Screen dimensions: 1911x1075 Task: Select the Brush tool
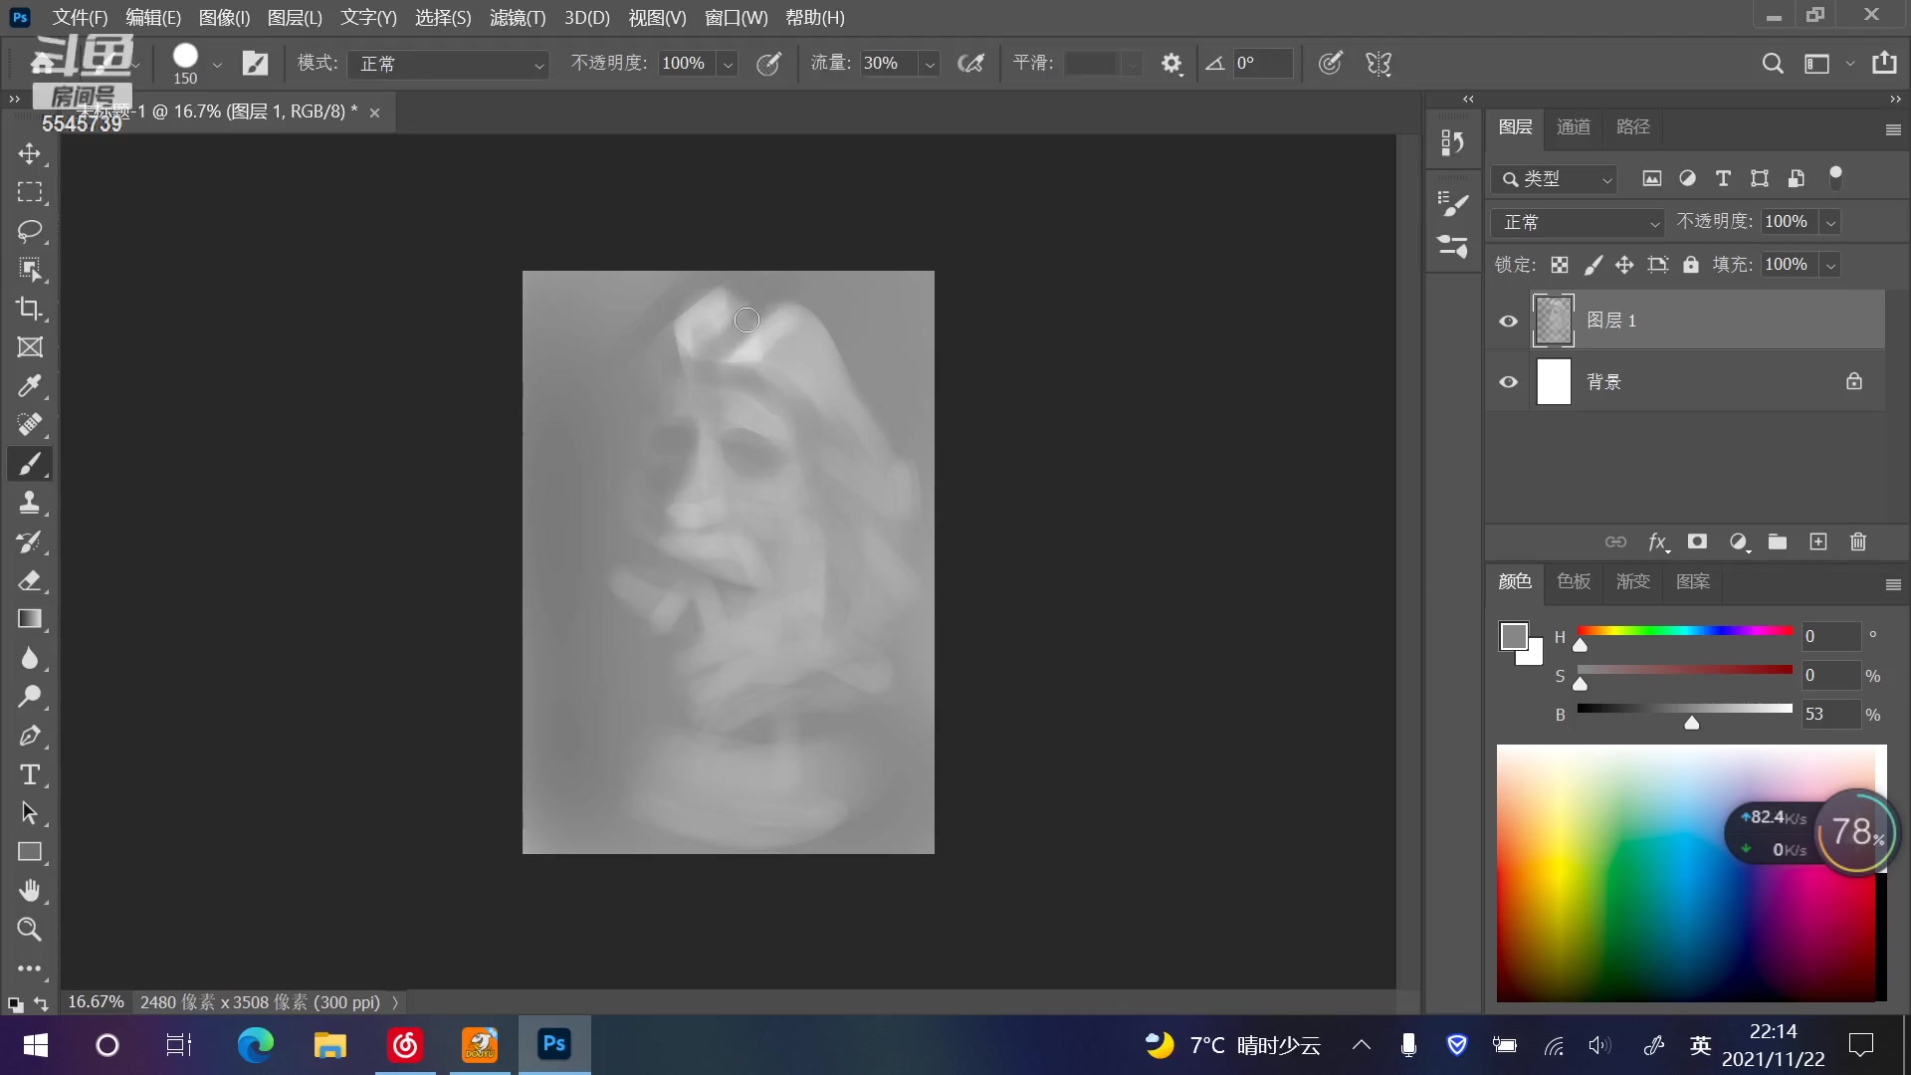[30, 464]
